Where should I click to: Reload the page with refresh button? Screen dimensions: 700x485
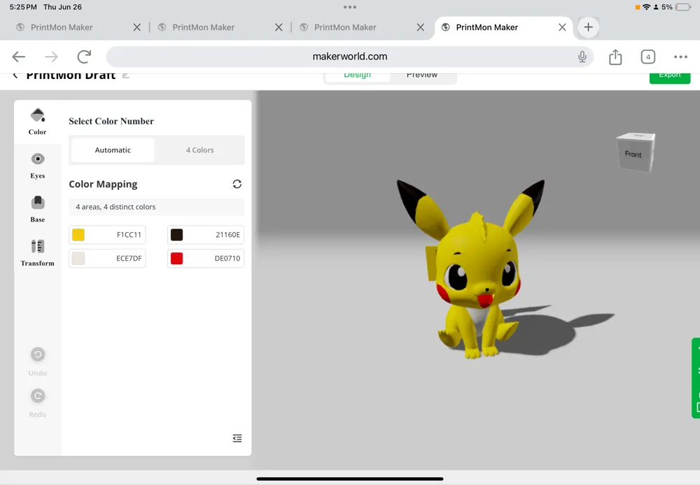[84, 57]
